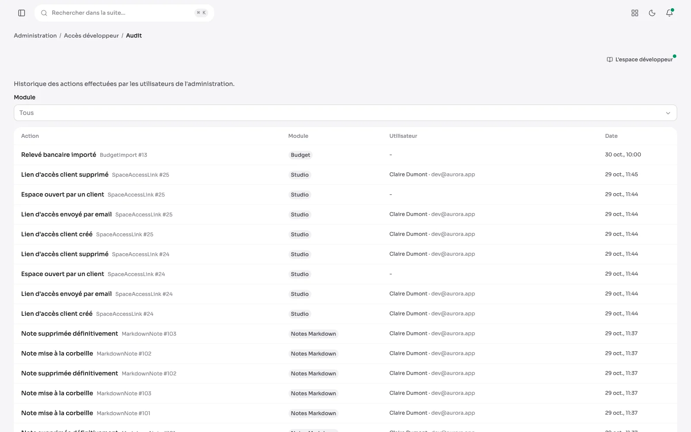Select Notes Markdown badge for MarkdownNote #103 deletion
This screenshot has height=432, width=691.
coord(313,334)
